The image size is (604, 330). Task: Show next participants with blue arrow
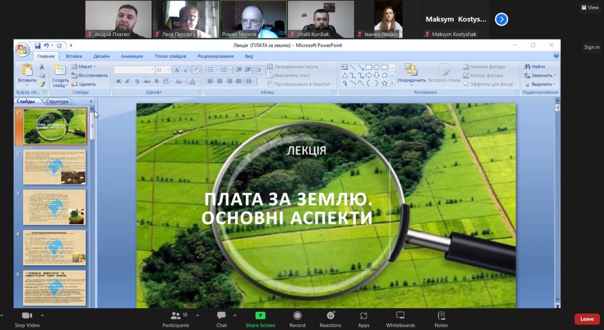click(501, 19)
